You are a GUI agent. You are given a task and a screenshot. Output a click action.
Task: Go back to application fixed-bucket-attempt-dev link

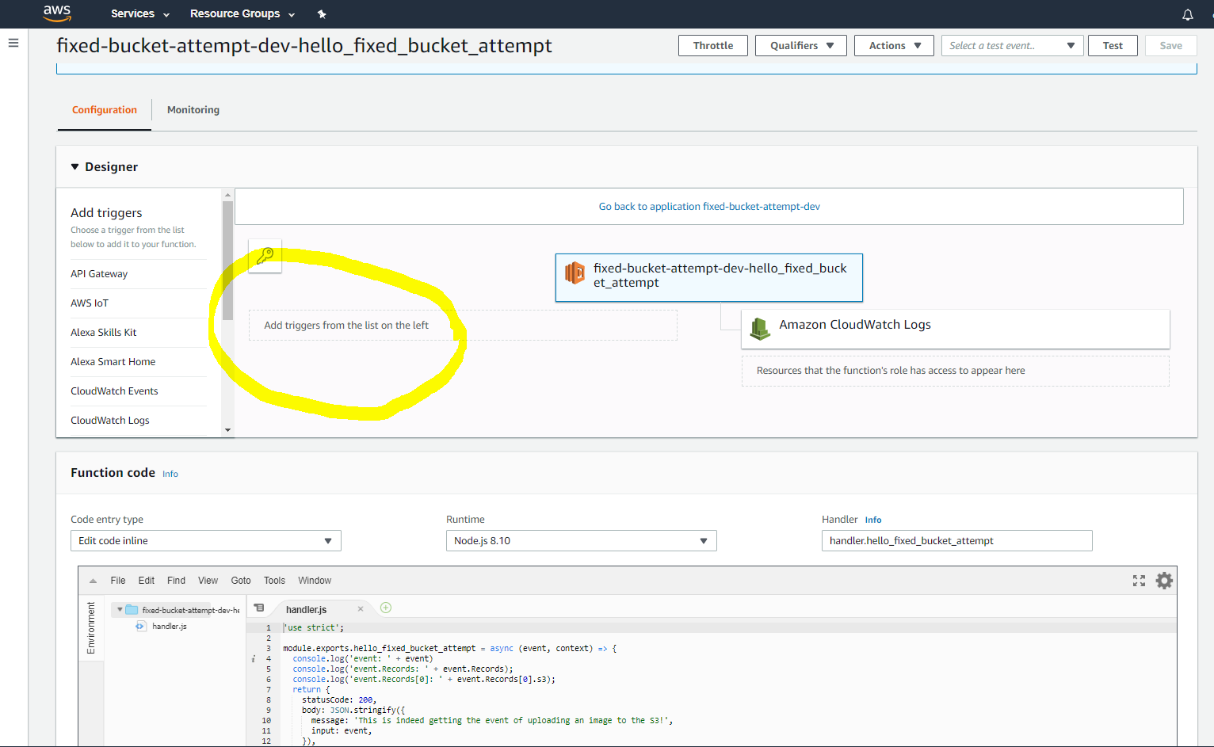click(x=709, y=206)
